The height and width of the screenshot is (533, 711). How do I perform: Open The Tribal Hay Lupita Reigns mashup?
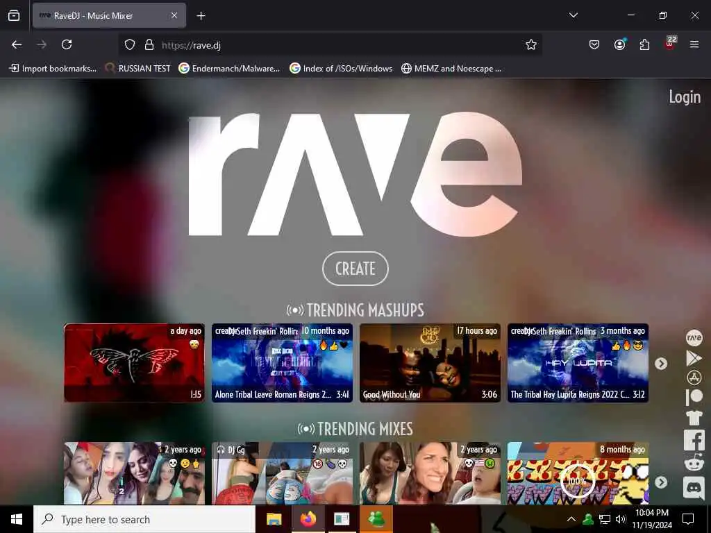[x=578, y=362]
